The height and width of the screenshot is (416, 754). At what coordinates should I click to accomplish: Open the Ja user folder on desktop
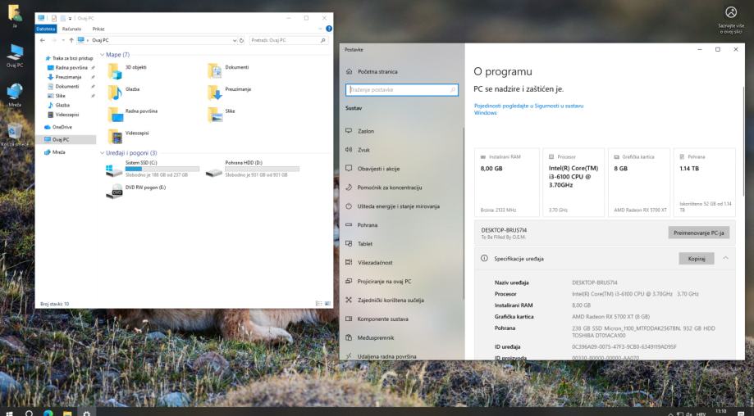[15, 16]
